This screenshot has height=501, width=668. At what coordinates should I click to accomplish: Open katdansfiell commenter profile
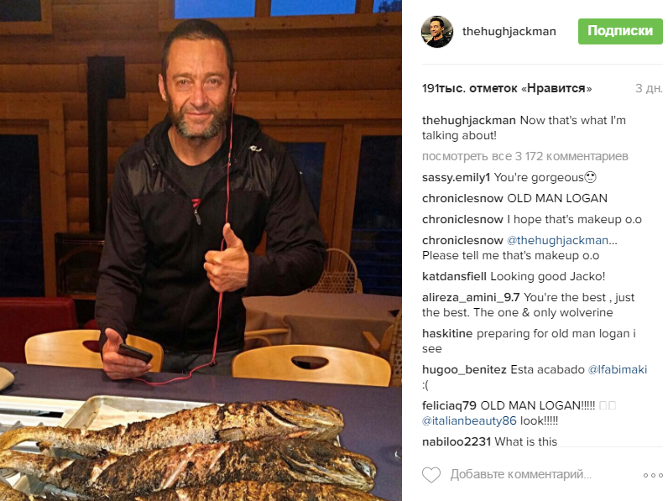pyautogui.click(x=454, y=276)
